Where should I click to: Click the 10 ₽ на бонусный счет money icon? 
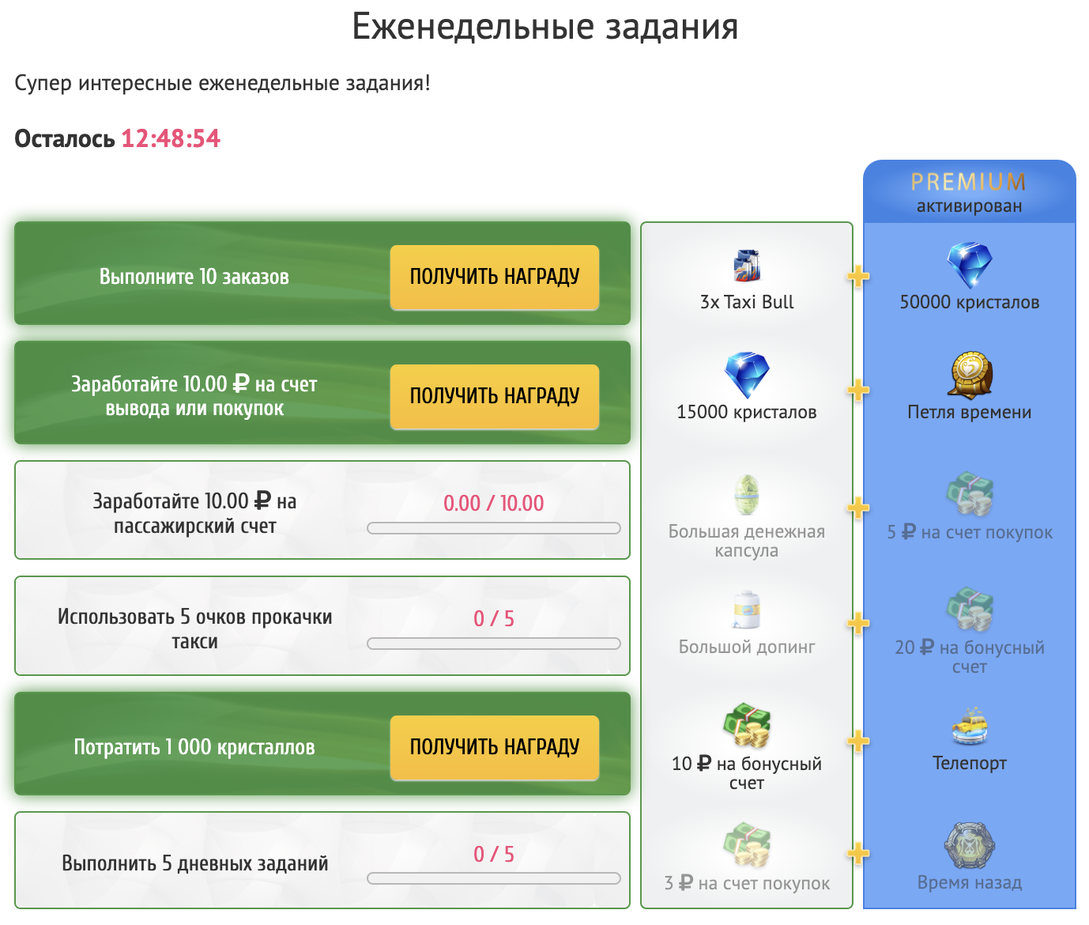click(x=746, y=727)
